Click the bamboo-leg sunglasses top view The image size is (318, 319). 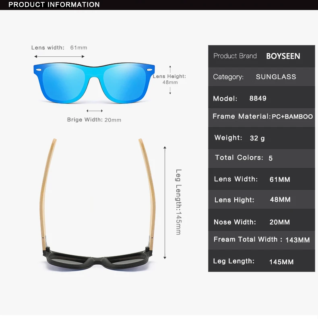pyautogui.click(x=97, y=204)
